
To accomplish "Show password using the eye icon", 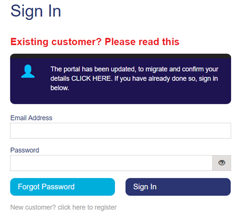I will point(222,163).
